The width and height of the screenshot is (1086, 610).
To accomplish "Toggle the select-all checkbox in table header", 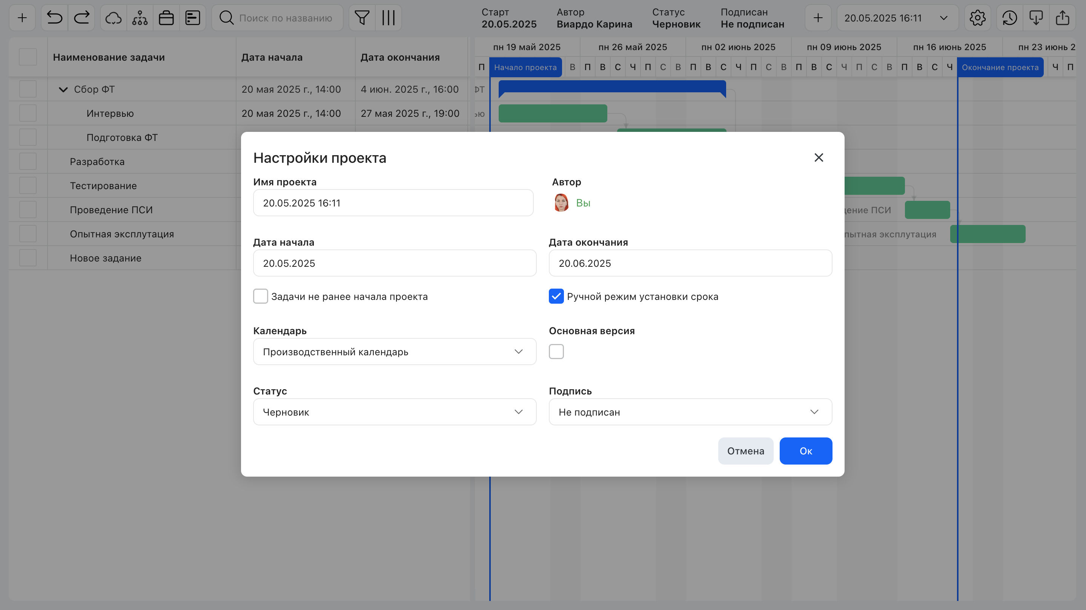I will click(x=28, y=57).
